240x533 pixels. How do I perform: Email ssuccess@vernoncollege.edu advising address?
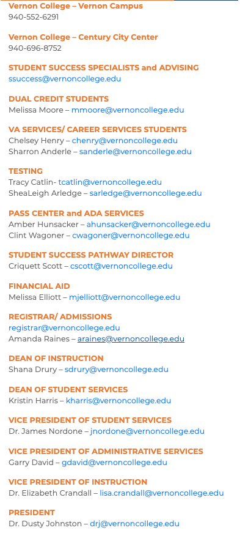[x=65, y=79]
